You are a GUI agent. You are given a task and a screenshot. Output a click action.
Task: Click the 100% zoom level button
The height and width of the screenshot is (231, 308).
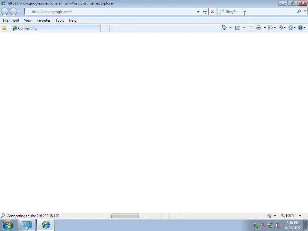(x=288, y=216)
